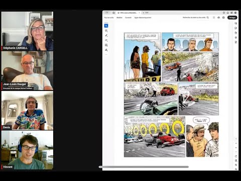Go to Acrobat Home screen
The image size is (241, 181).
(x=113, y=13)
